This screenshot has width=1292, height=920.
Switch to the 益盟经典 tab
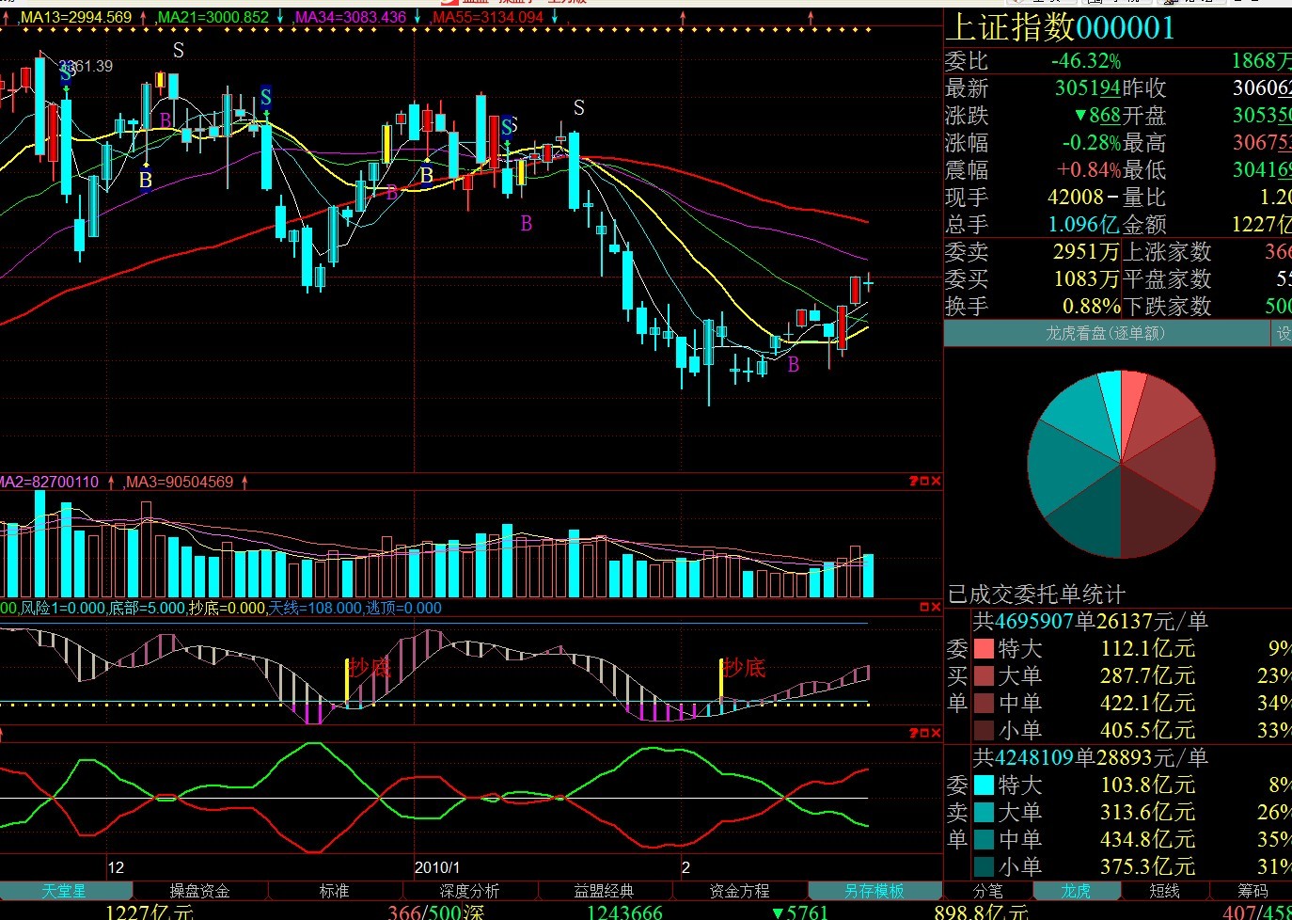(605, 891)
